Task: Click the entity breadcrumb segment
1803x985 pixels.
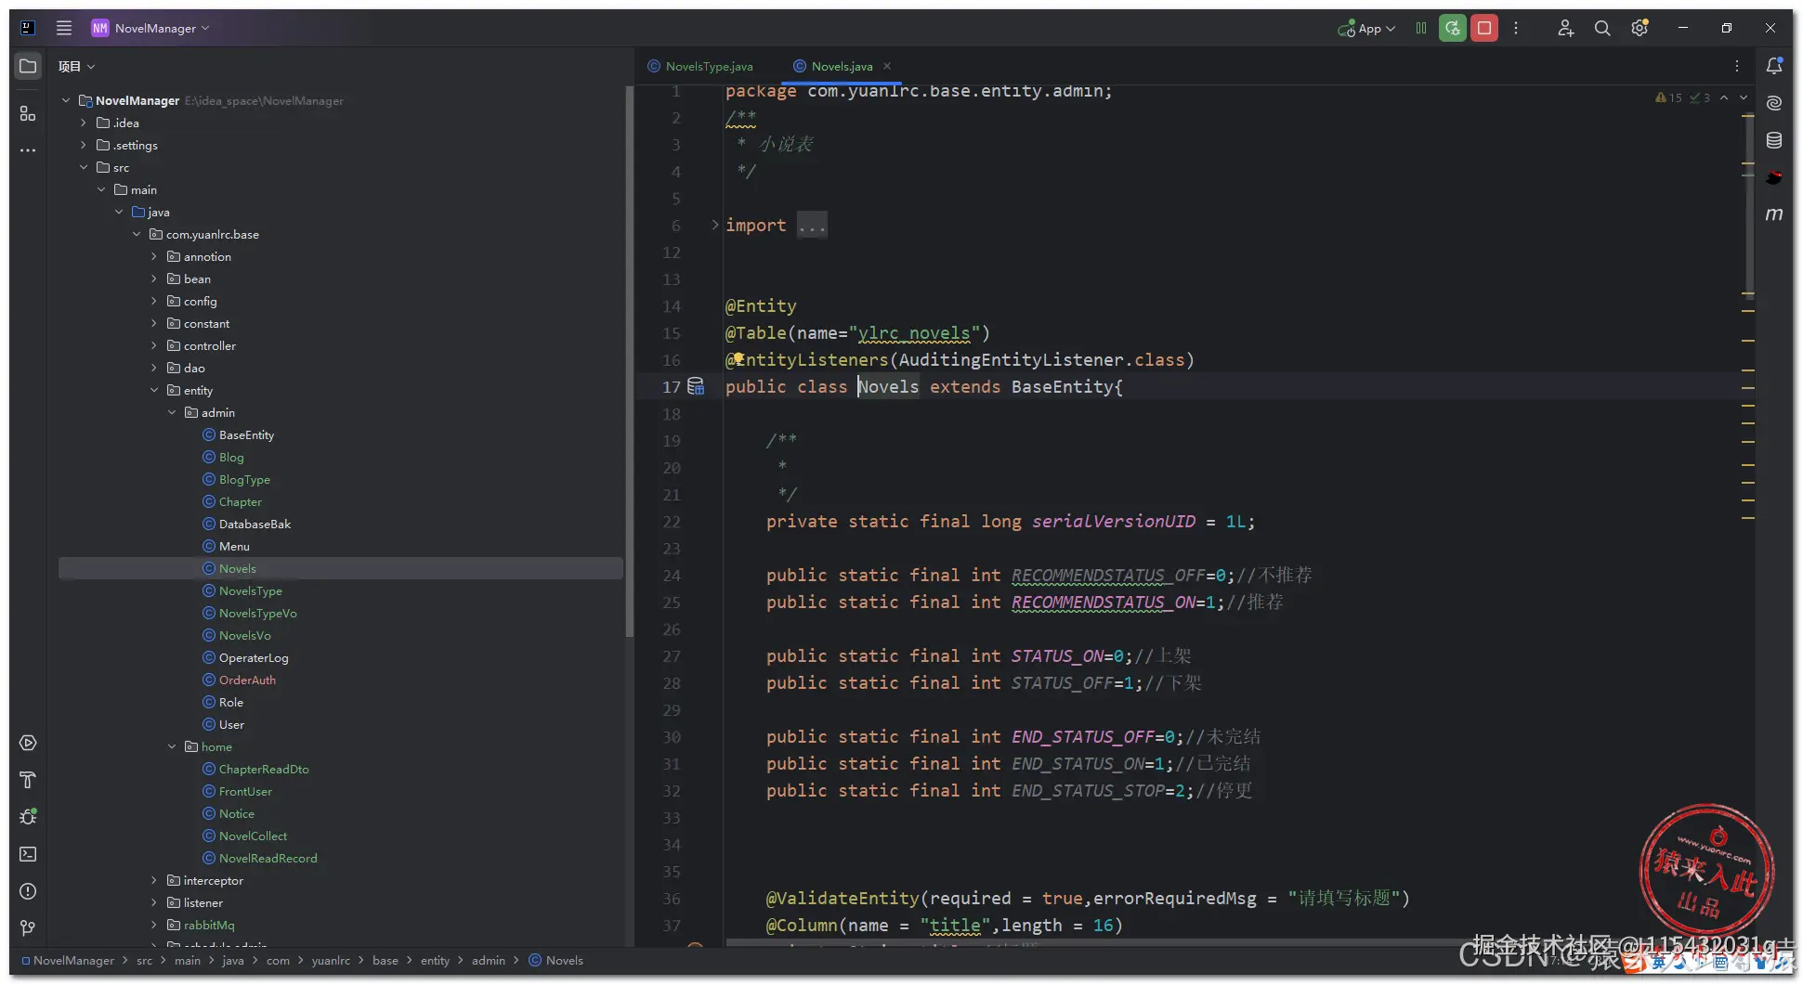Action: pos(435,960)
